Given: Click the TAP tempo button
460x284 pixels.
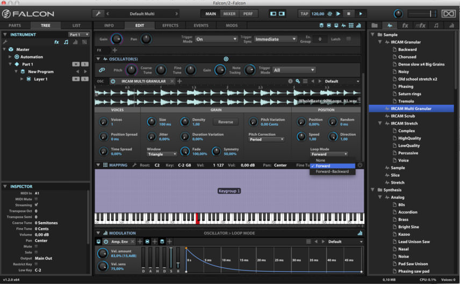Looking at the screenshot, I should point(305,14).
